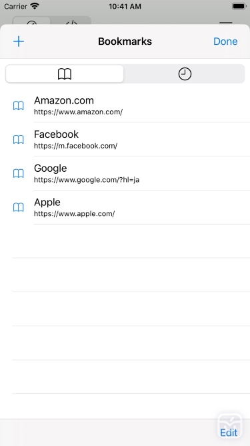Click the book icon beside Amazon.com

(19, 106)
